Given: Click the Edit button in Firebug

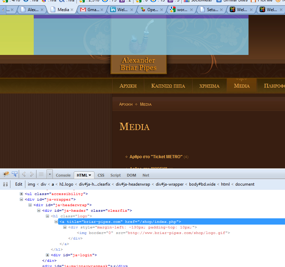Looking at the screenshot, I should coord(19,184).
